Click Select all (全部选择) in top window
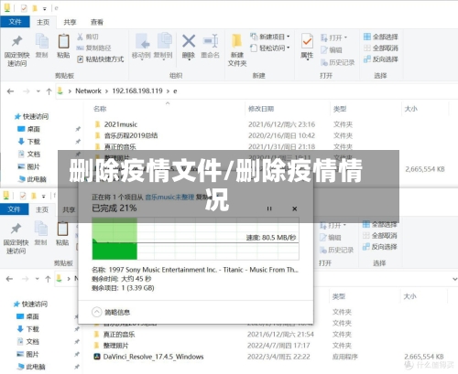This screenshot has width=458, height=374. pyautogui.click(x=381, y=37)
